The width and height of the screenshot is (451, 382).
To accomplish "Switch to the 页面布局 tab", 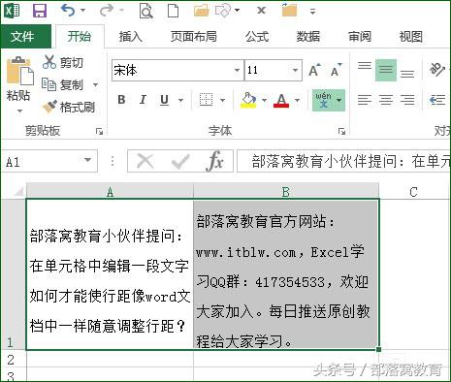I will 194,36.
